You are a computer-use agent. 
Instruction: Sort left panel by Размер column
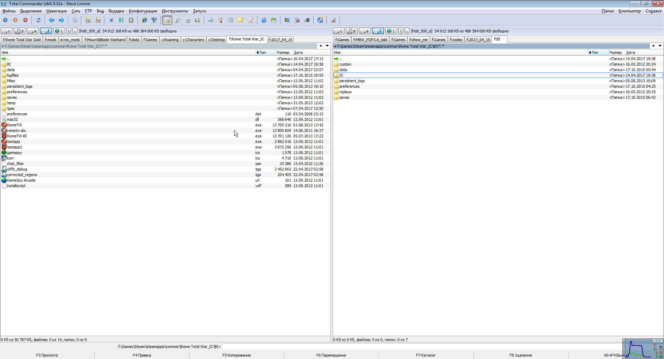pyautogui.click(x=283, y=52)
